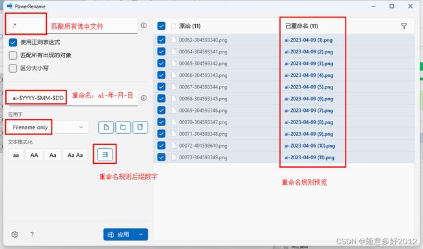This screenshot has width=423, height=249.
Task: Uncheck 00069-304593346.png checkbox
Action: click(x=161, y=111)
